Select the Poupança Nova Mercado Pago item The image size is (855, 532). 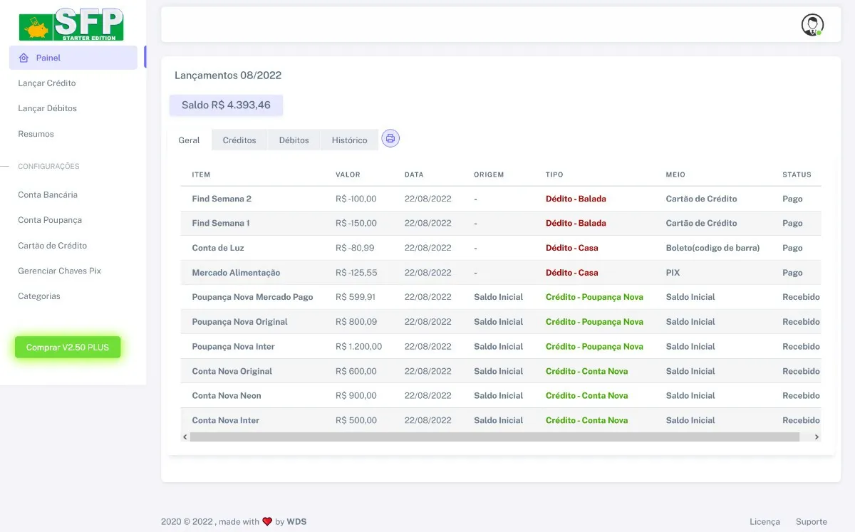click(x=252, y=297)
